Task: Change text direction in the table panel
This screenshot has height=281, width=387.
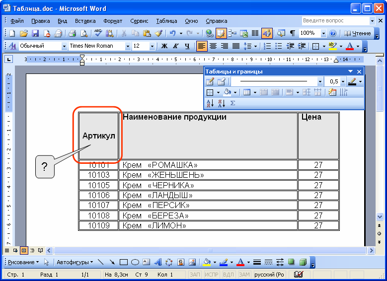Action: [x=344, y=92]
